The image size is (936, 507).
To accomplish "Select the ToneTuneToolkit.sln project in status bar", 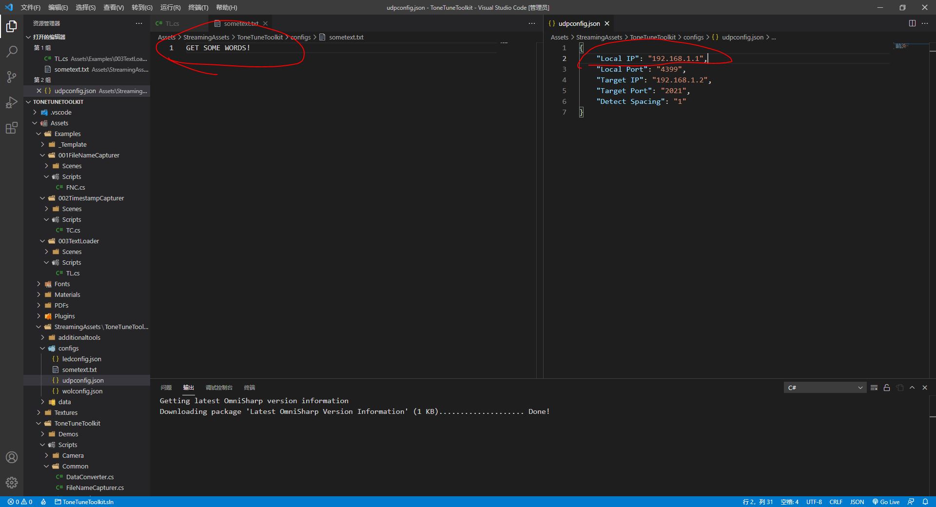I will coord(84,502).
